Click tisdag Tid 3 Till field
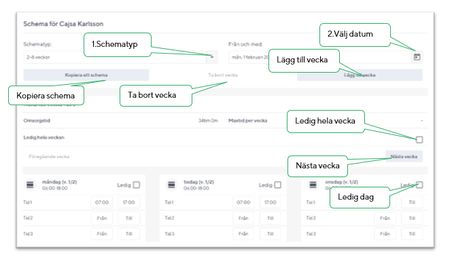This screenshot has height=258, width=454. 270,234
